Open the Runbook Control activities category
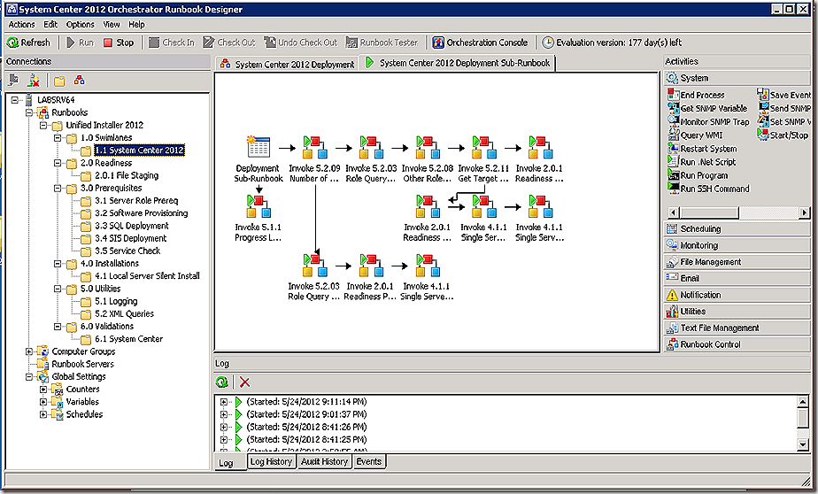This screenshot has width=818, height=494. (737, 344)
